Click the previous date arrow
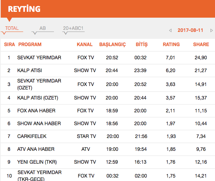Image resolution: width=215 pixels, height=181 pixels. (170, 31)
